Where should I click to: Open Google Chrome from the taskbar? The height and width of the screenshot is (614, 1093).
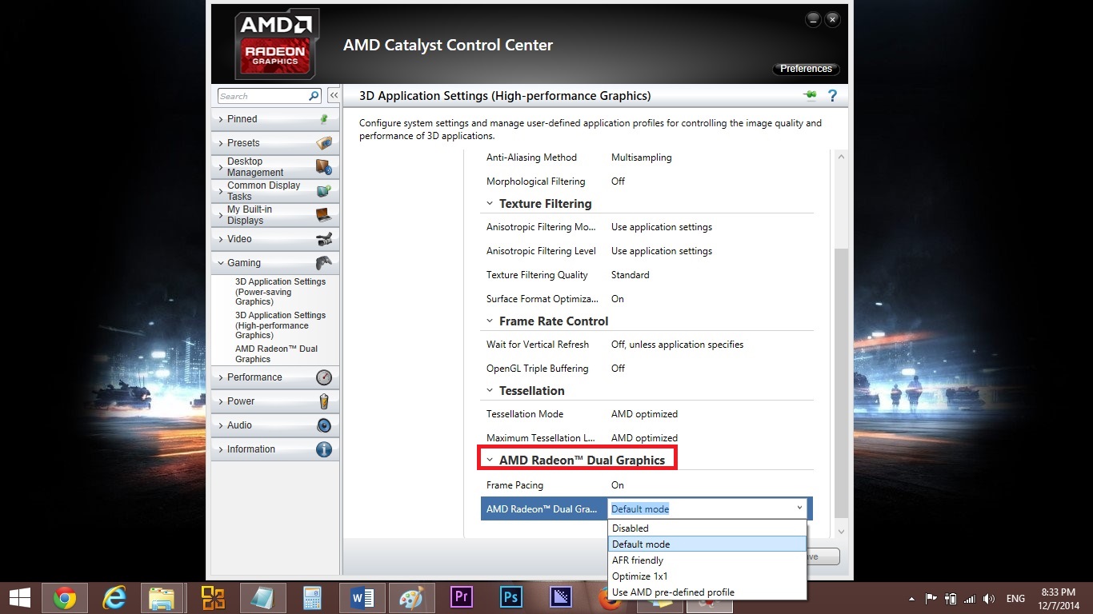click(65, 598)
